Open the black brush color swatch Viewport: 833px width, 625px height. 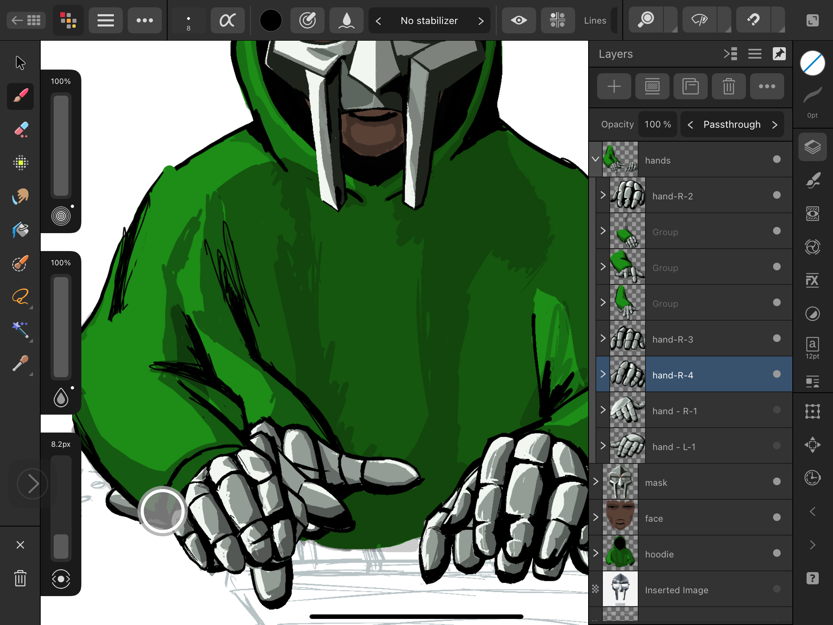pyautogui.click(x=270, y=20)
